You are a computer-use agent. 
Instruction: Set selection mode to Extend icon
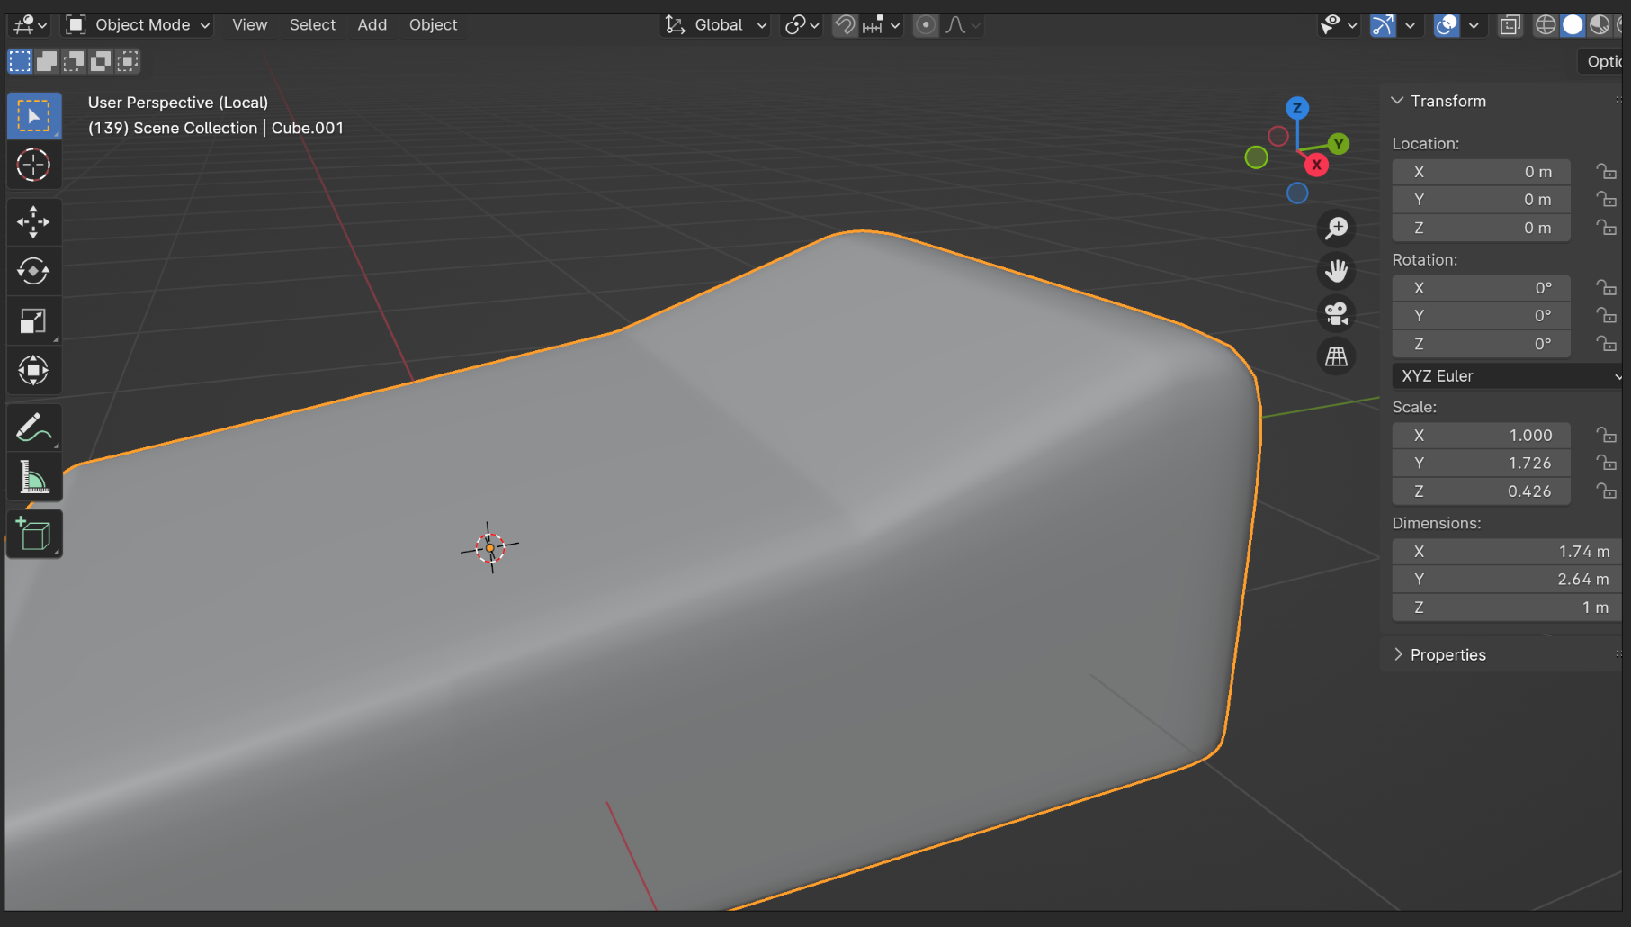click(x=47, y=61)
